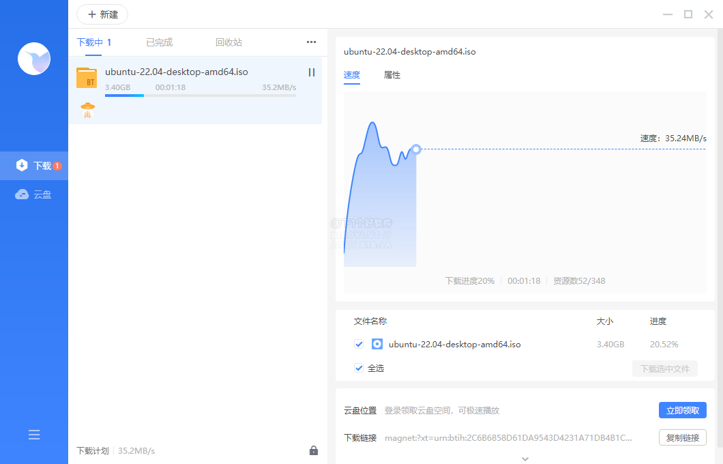Click the 下载计划 label in status bar
The width and height of the screenshot is (723, 464).
pos(93,450)
